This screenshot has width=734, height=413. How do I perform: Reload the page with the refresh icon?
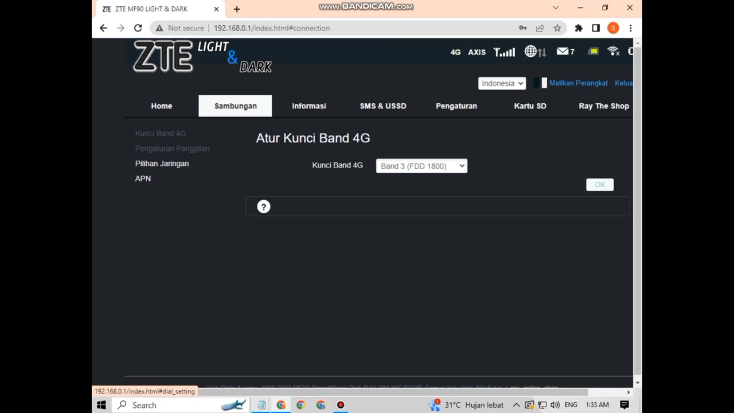138,28
